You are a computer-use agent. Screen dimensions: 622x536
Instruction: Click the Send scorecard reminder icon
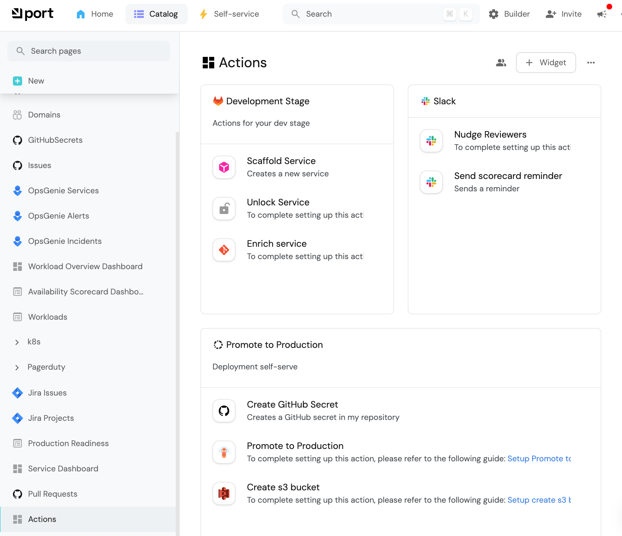pyautogui.click(x=431, y=182)
